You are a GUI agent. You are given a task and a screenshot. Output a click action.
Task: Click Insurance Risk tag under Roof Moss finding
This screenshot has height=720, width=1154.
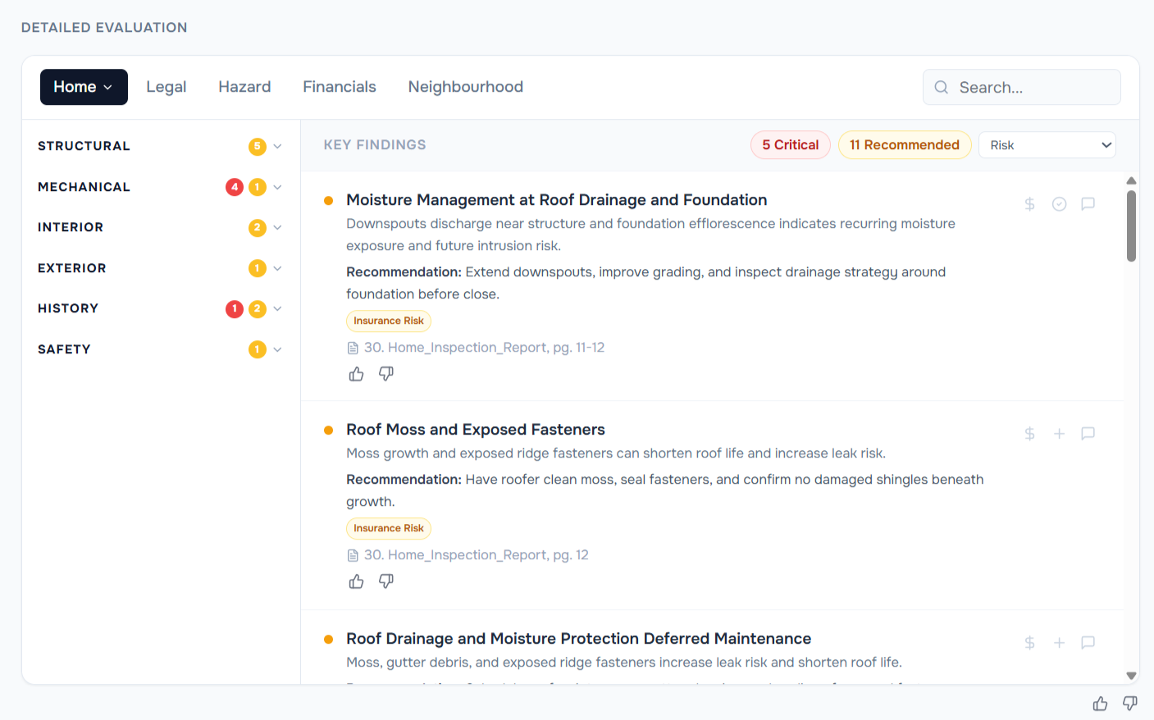click(x=389, y=529)
